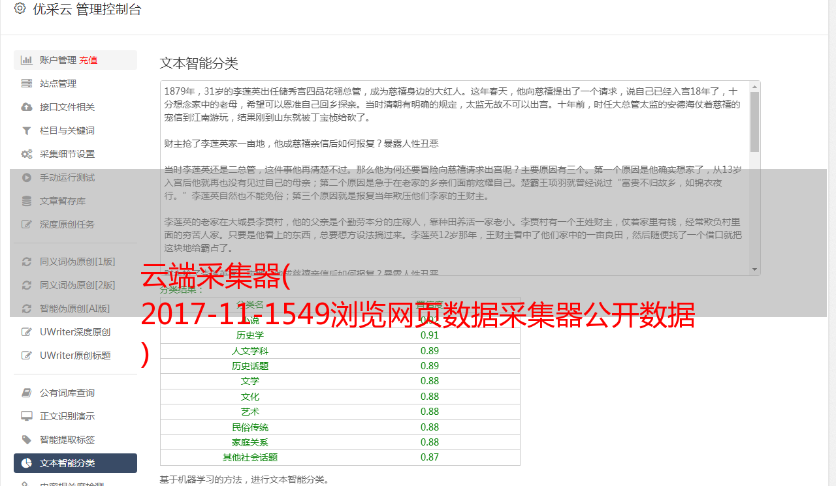Click the text area scrollbar thumb

pos(755,121)
